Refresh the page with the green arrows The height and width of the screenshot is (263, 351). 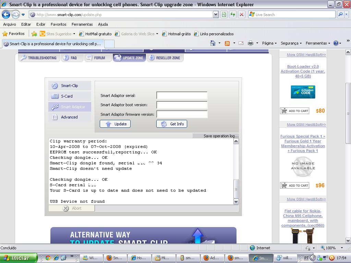[x=233, y=15]
